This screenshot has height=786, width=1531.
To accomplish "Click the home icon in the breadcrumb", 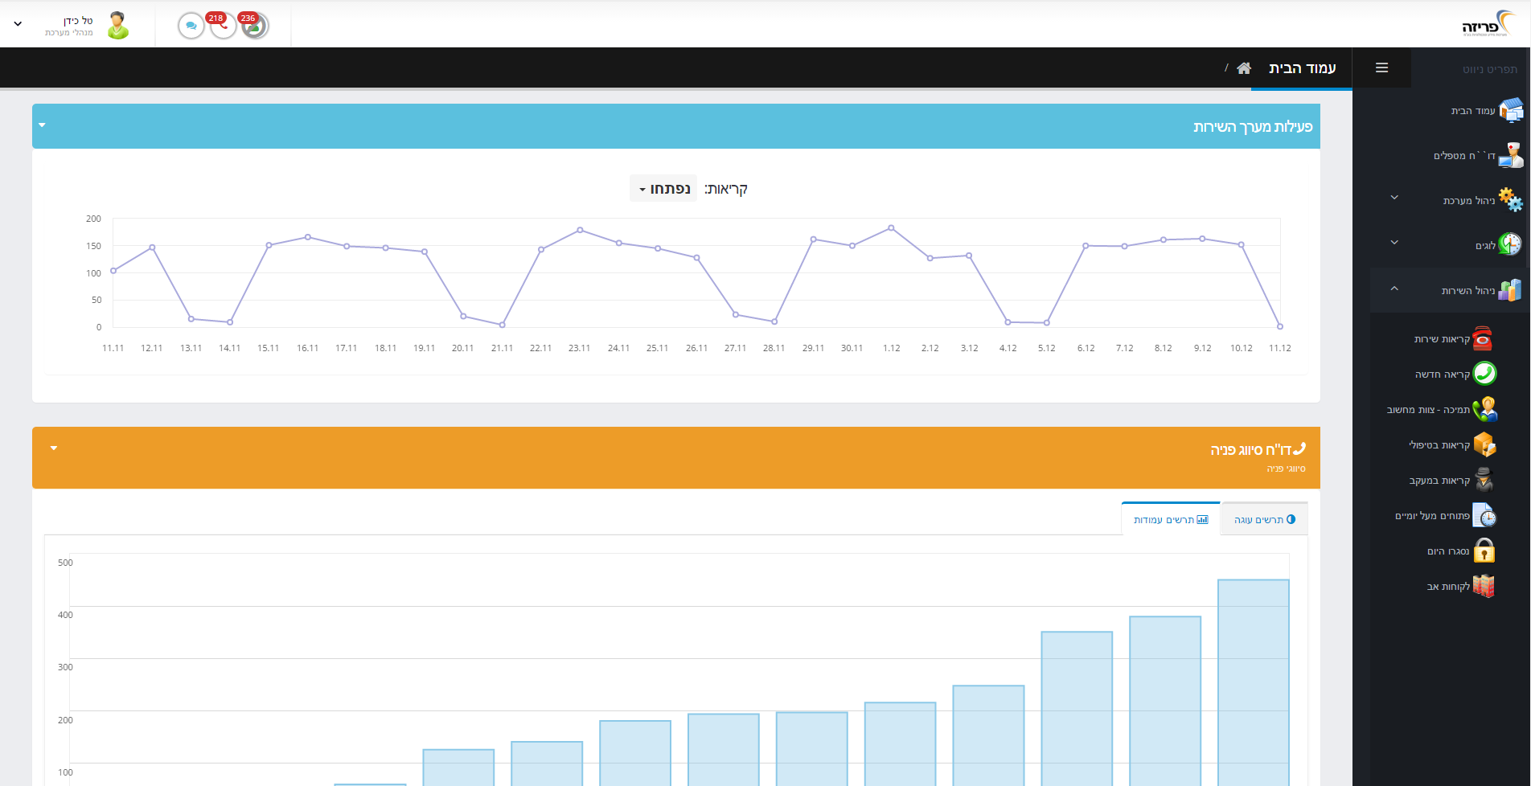I will pyautogui.click(x=1244, y=68).
